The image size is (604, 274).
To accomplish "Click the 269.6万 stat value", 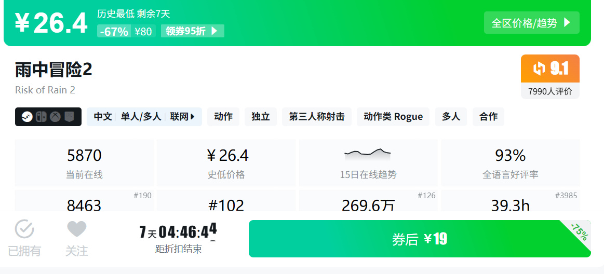I will (x=368, y=205).
